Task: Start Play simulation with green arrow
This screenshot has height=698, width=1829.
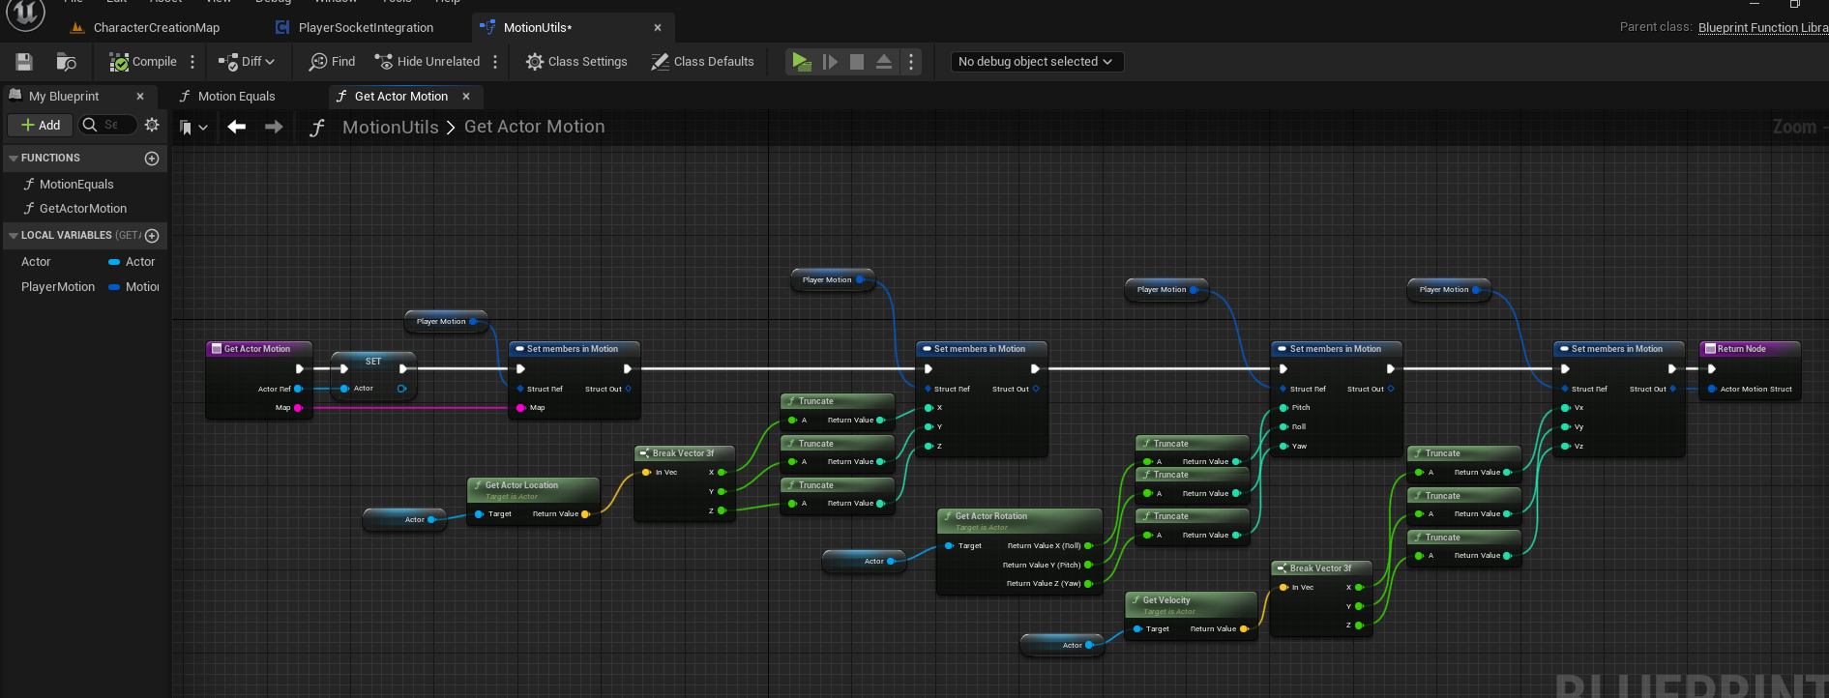Action: (x=801, y=62)
